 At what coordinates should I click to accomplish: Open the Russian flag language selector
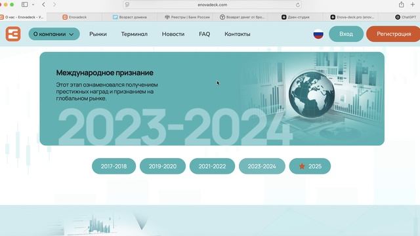click(318, 34)
